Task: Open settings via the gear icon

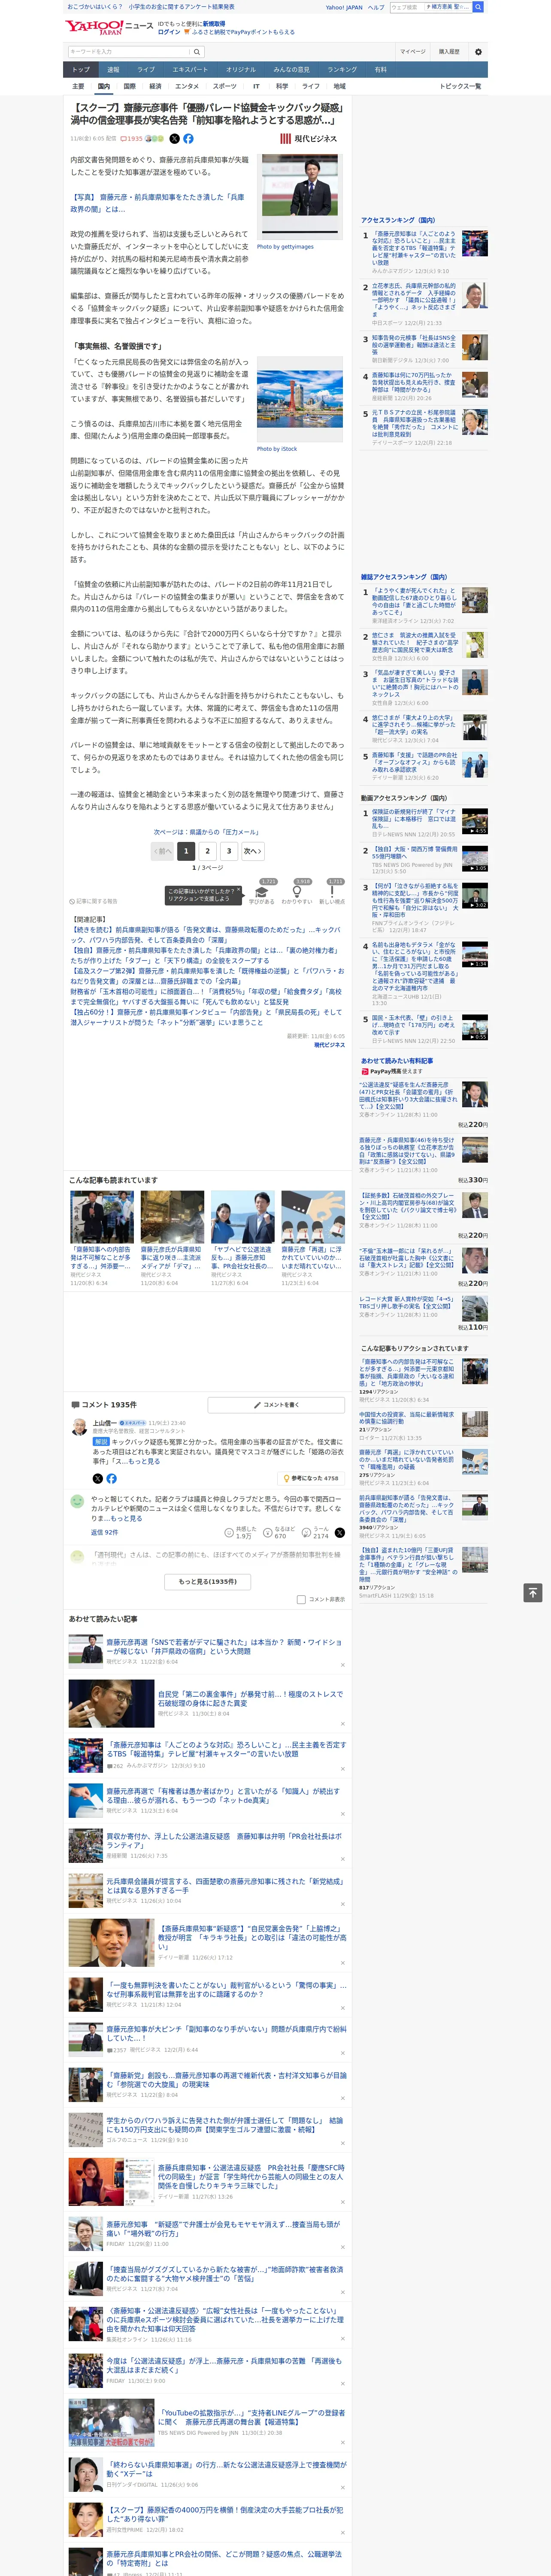Action: (477, 52)
